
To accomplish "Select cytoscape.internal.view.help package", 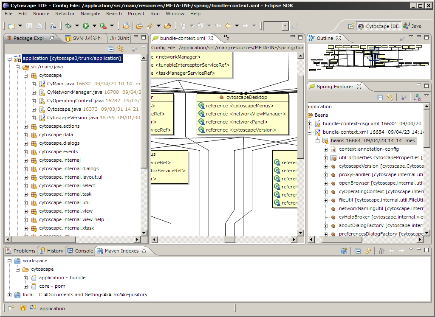I will click(71, 219).
